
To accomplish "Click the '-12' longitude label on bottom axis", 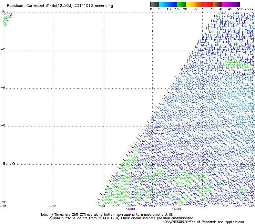I will click(x=53, y=206).
